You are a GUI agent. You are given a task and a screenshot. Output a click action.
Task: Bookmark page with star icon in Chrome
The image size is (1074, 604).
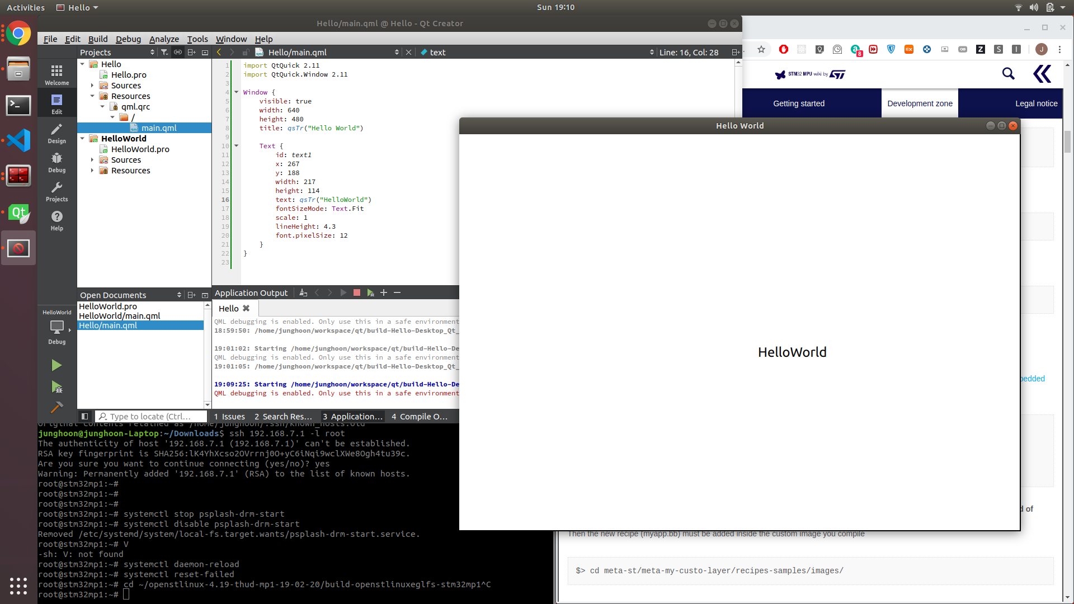click(761, 49)
